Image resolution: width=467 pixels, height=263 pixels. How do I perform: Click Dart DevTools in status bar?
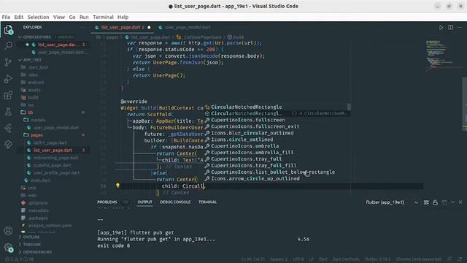tap(346, 259)
